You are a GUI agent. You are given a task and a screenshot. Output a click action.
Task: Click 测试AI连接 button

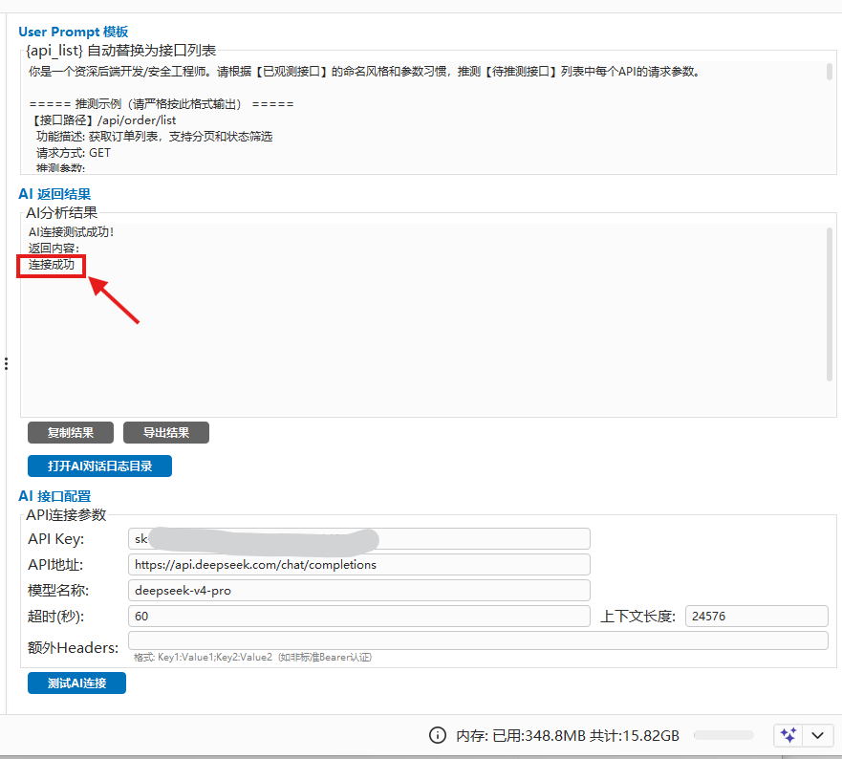[x=76, y=683]
